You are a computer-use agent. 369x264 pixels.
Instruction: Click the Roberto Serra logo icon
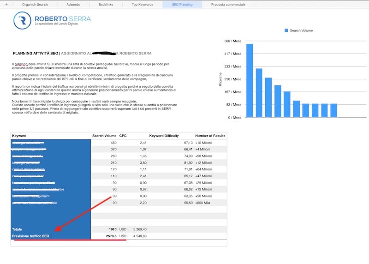click(x=22, y=20)
